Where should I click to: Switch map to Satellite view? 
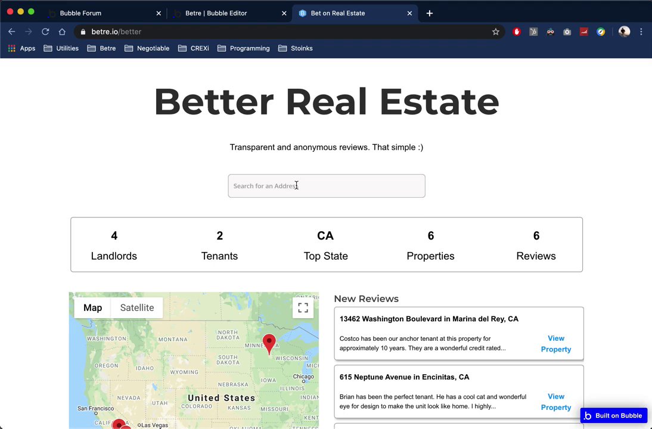137,307
